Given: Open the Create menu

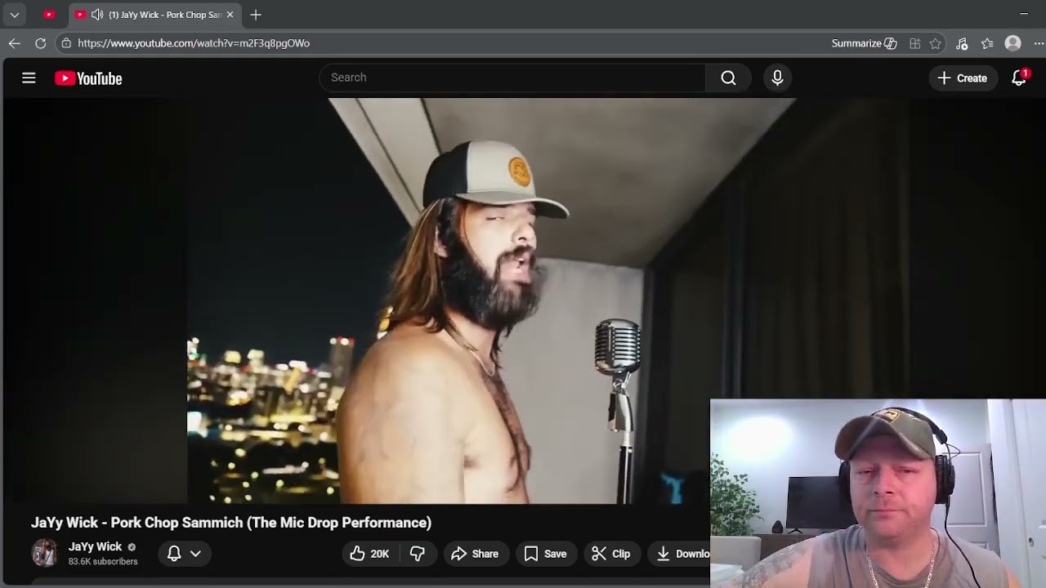Looking at the screenshot, I should [x=963, y=78].
